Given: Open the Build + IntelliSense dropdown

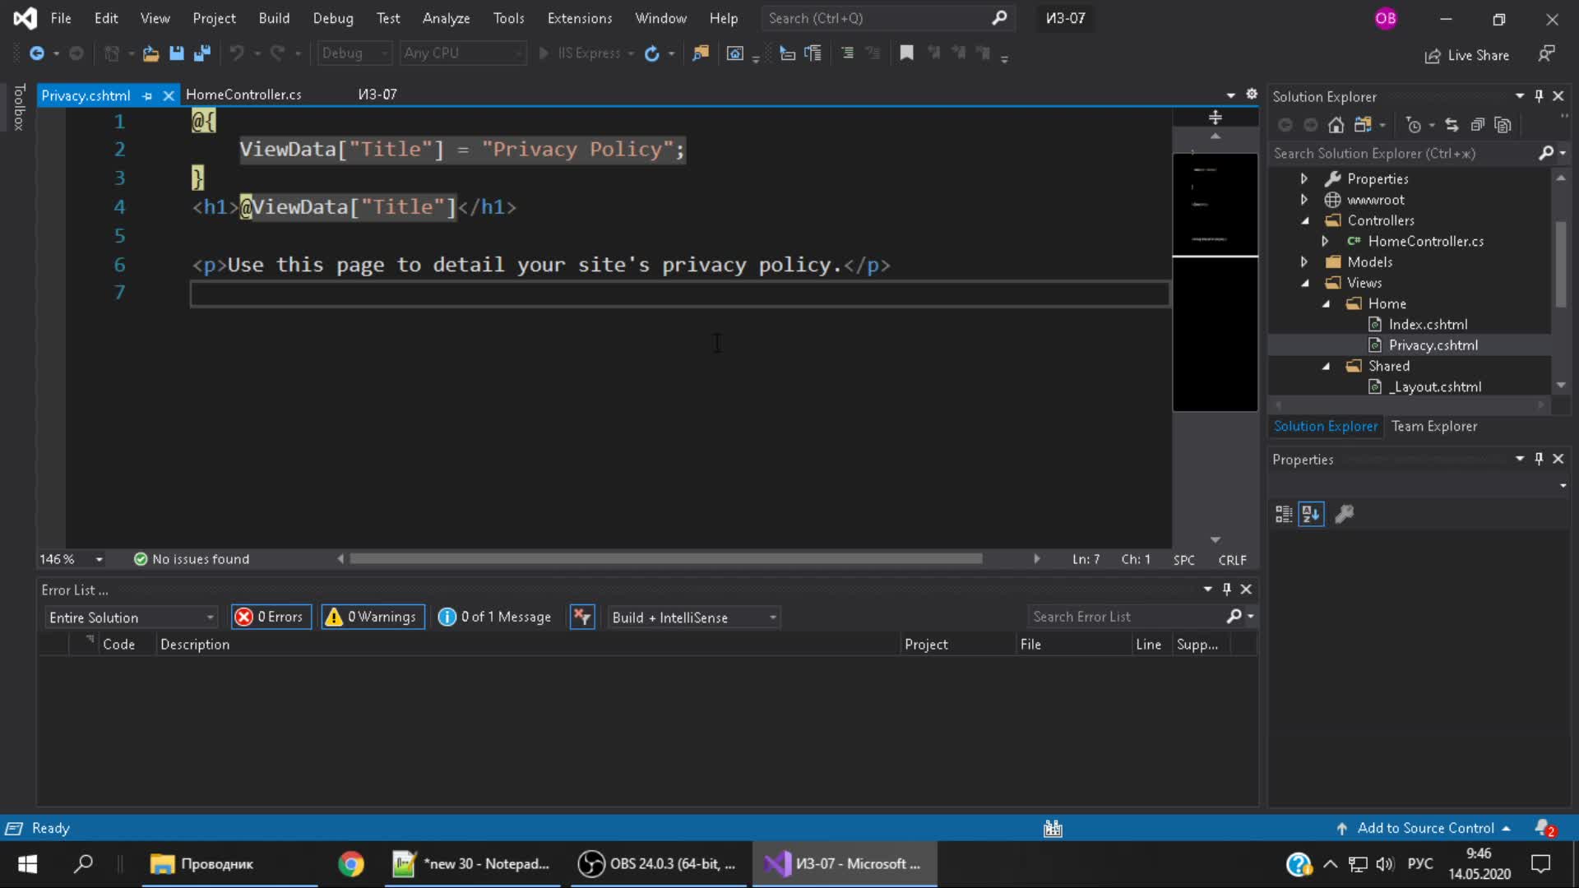Looking at the screenshot, I should point(694,617).
